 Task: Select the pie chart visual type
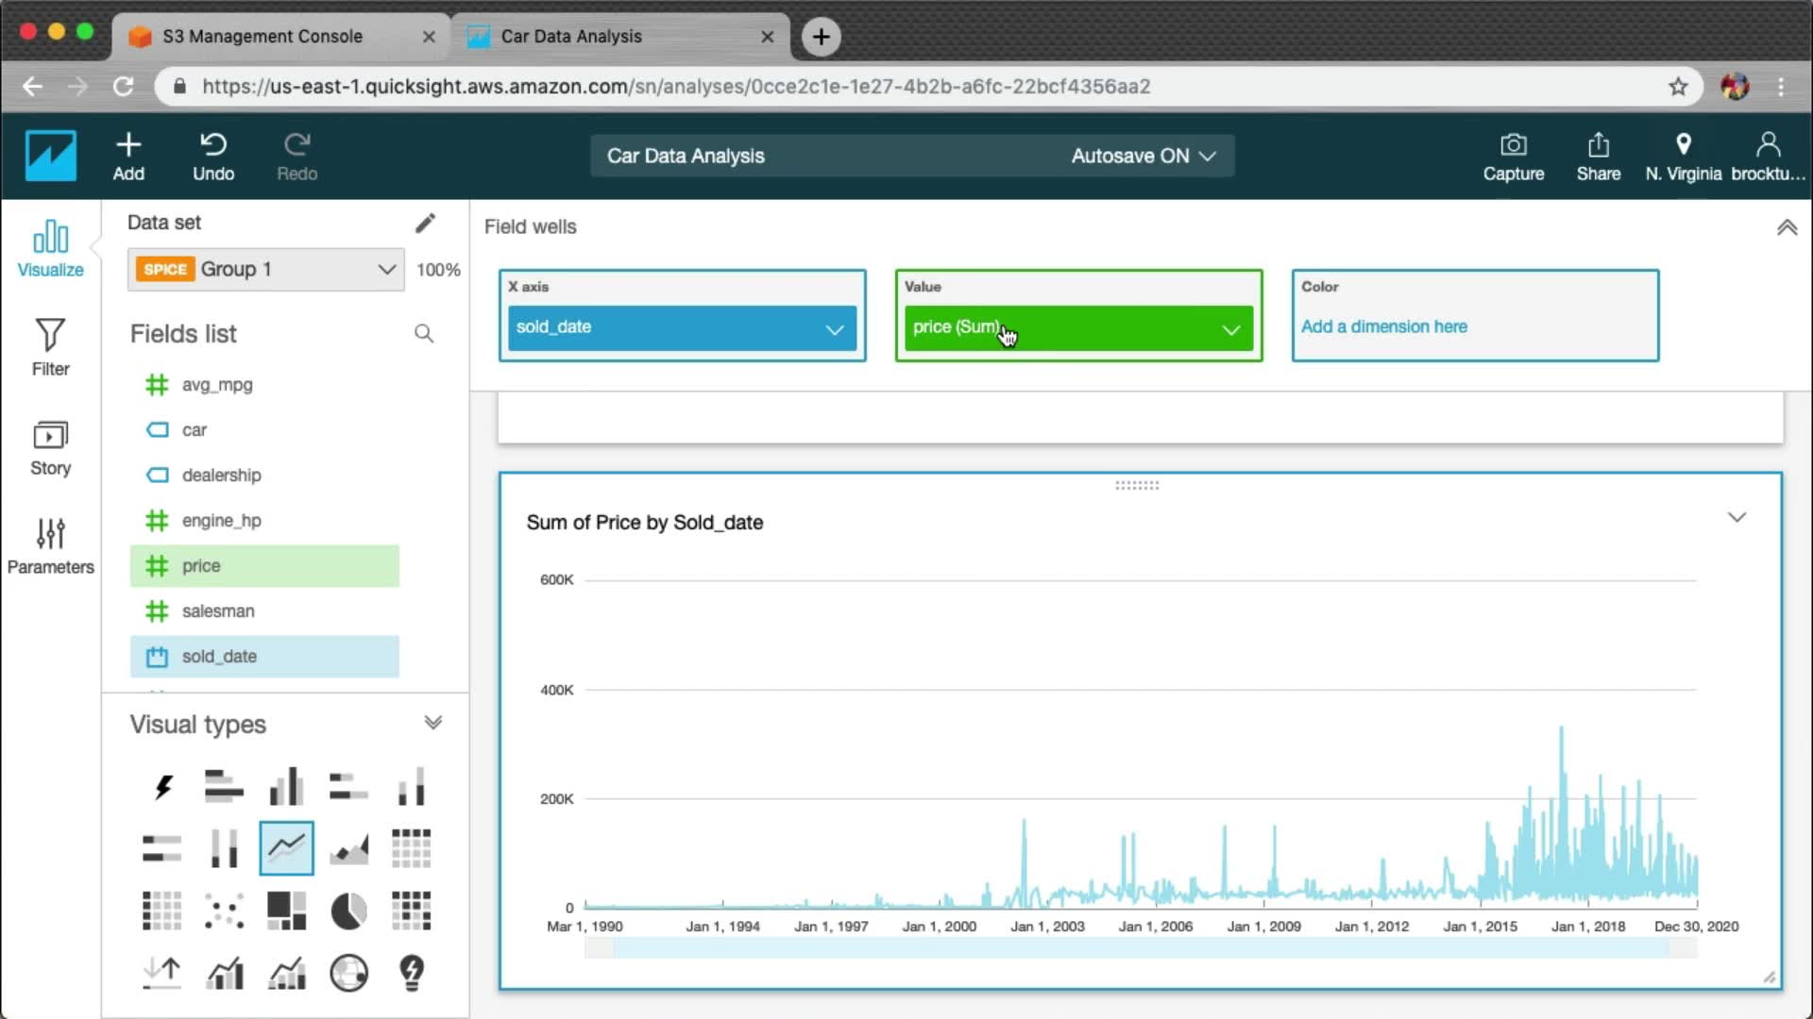(x=348, y=910)
